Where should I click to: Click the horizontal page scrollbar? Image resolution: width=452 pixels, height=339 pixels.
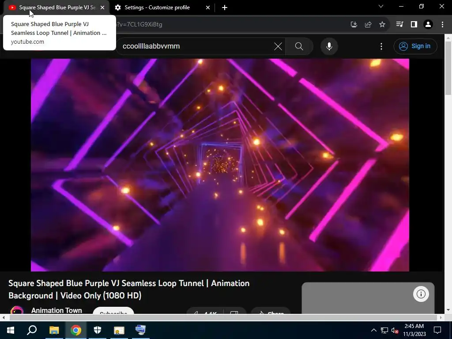pyautogui.click(x=222, y=317)
